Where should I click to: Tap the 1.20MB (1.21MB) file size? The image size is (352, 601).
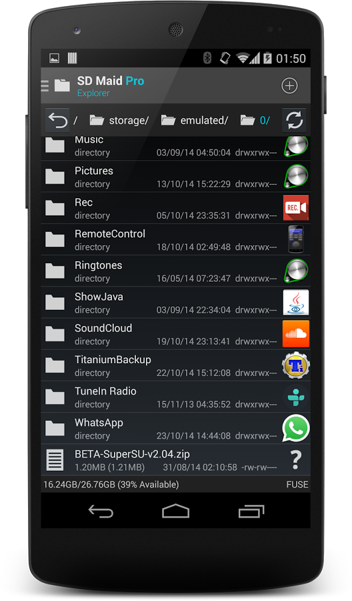[110, 467]
